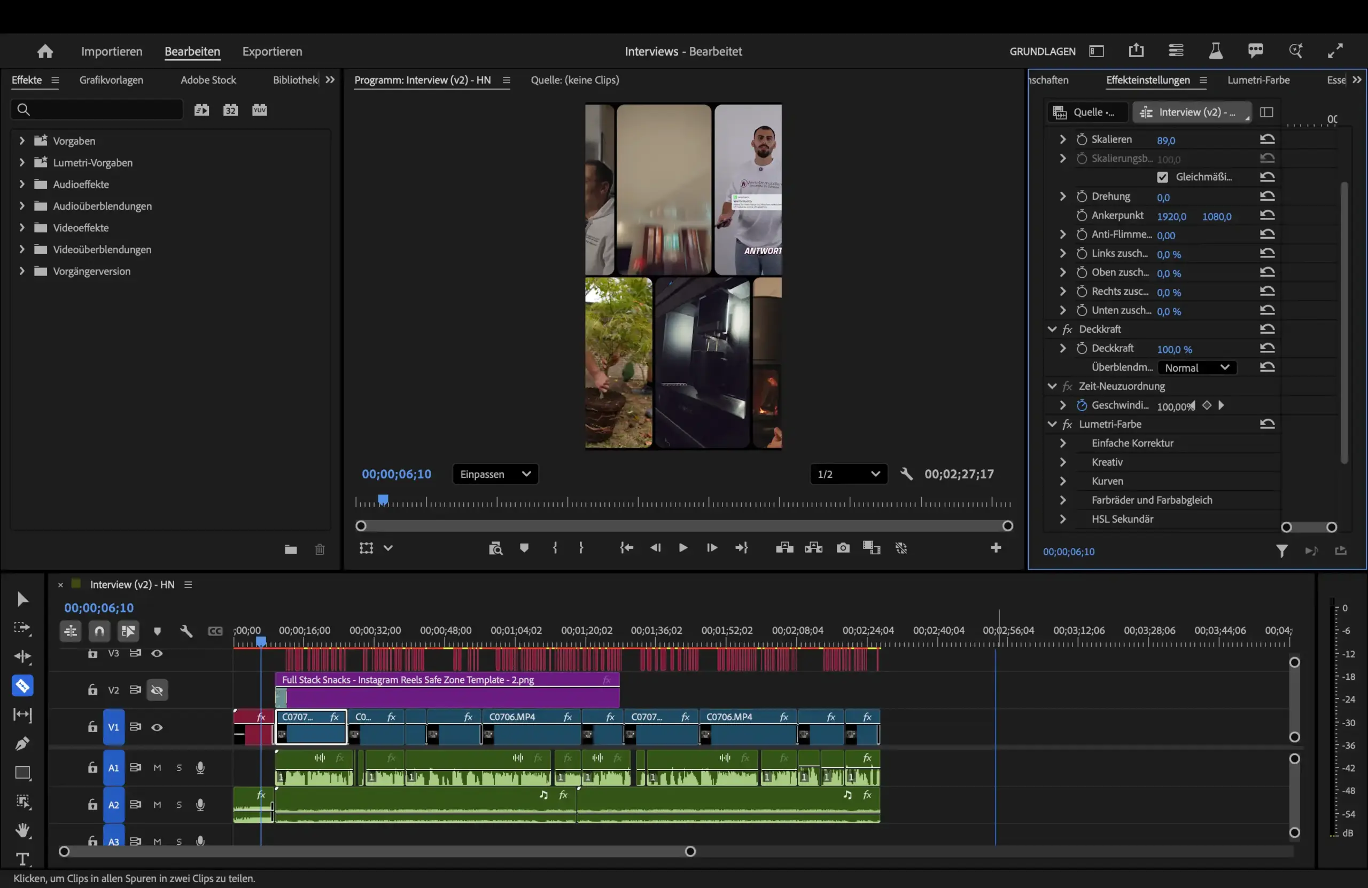
Task: Click the Add Marker icon in the program monitor
Action: click(524, 548)
